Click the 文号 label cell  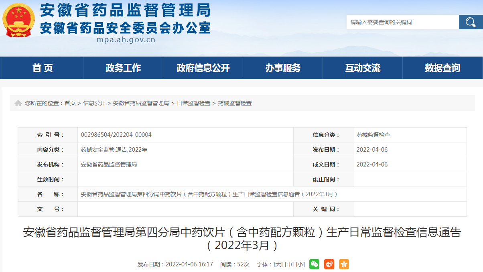pyautogui.click(x=48, y=209)
